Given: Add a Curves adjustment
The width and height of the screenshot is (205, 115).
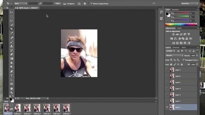Looking at the screenshot, I should pos(181,34).
